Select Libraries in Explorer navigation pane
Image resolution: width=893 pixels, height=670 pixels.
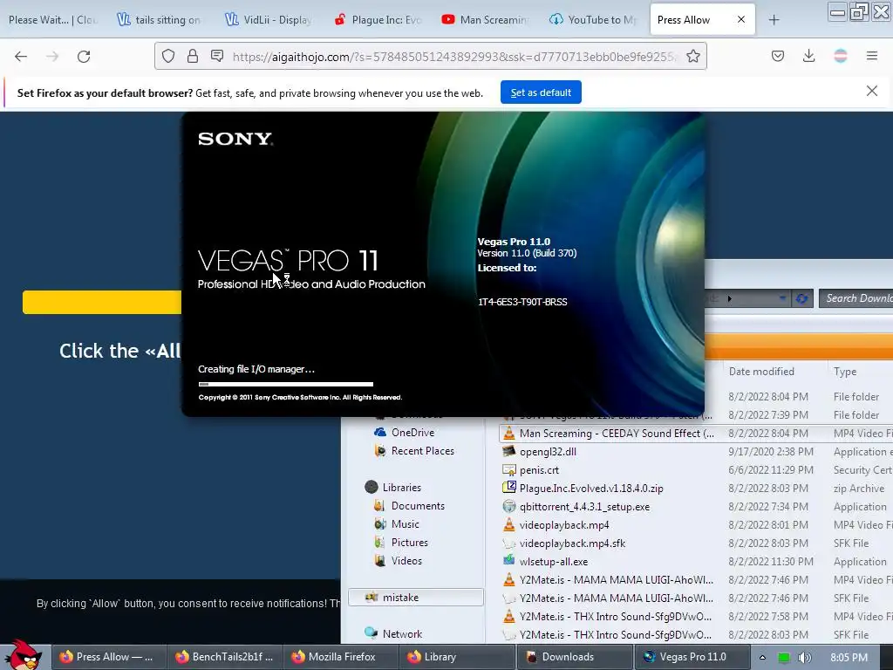401,488
